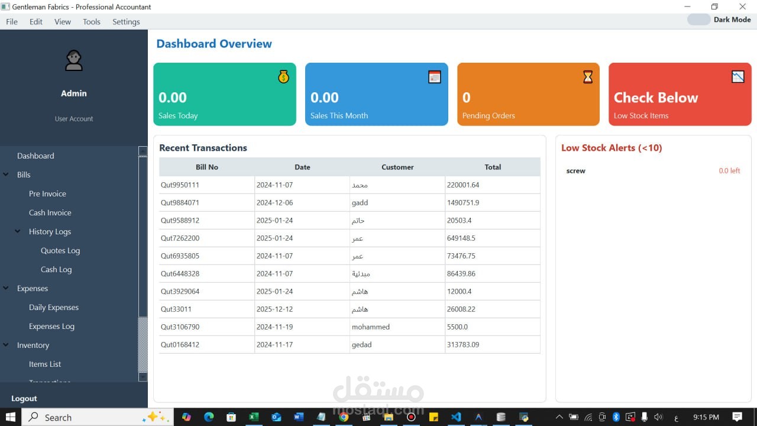Click the Admin user avatar icon
This screenshot has width=757, height=426.
tap(74, 60)
